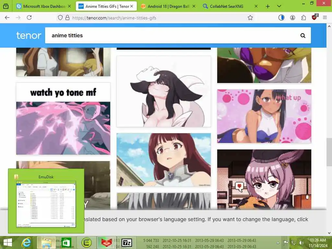
Task: Open a new tab with plus button
Action: [x=267, y=6]
